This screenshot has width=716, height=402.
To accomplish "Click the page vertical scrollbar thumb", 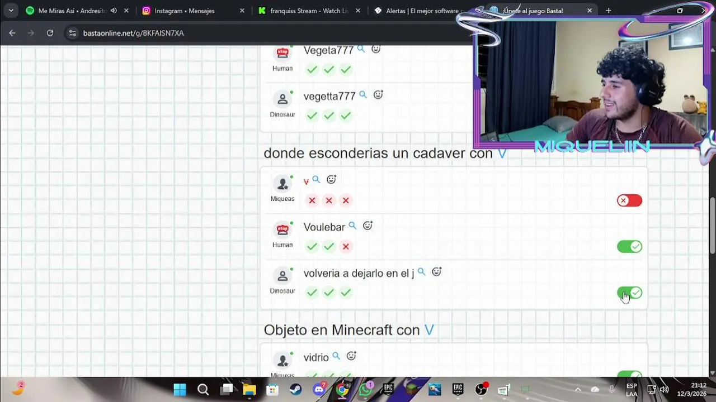I will tap(712, 226).
